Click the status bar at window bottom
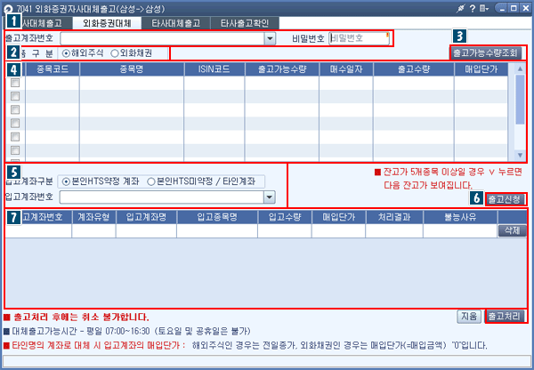 267,361
